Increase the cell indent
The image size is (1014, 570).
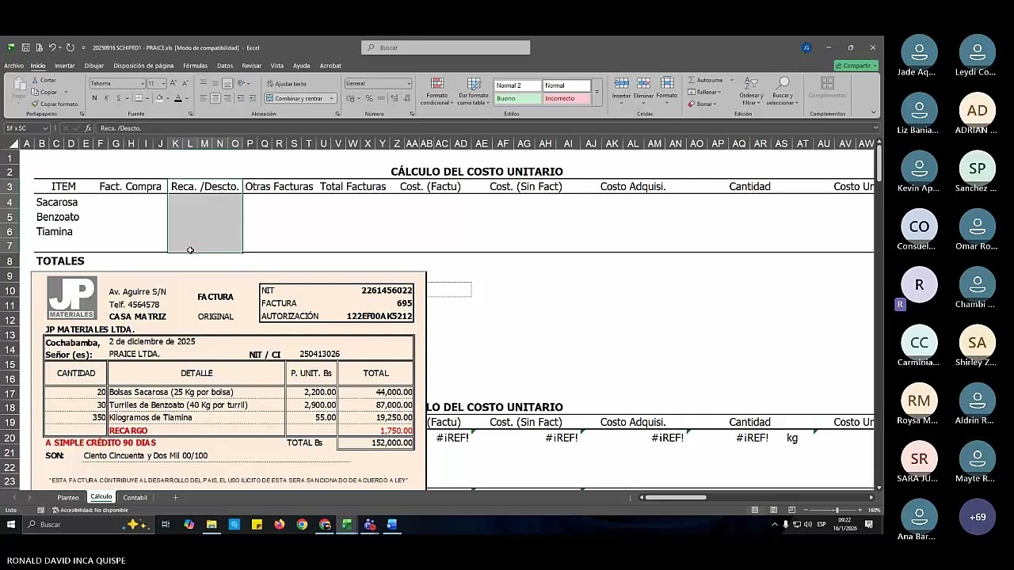(x=253, y=98)
